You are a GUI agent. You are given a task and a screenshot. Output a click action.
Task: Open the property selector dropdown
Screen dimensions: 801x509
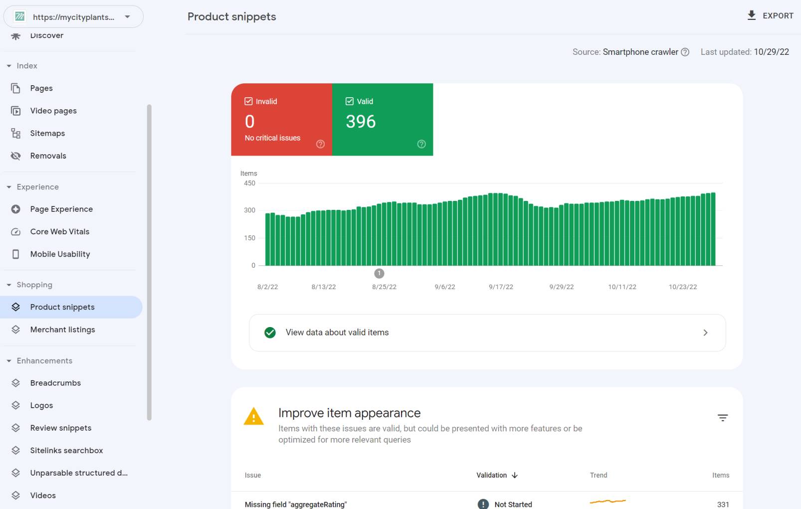(x=73, y=17)
